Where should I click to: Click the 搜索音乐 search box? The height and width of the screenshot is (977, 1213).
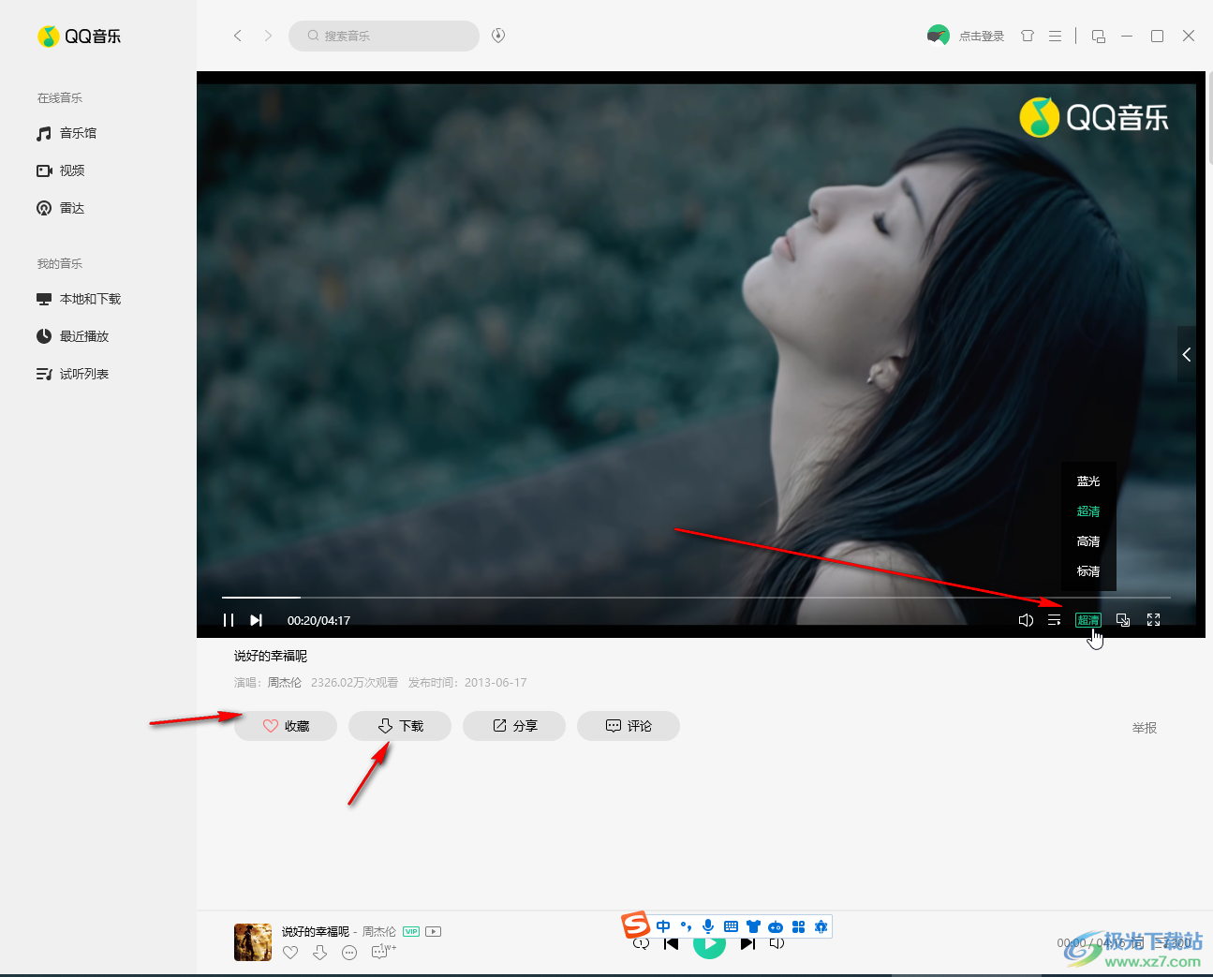[x=384, y=36]
